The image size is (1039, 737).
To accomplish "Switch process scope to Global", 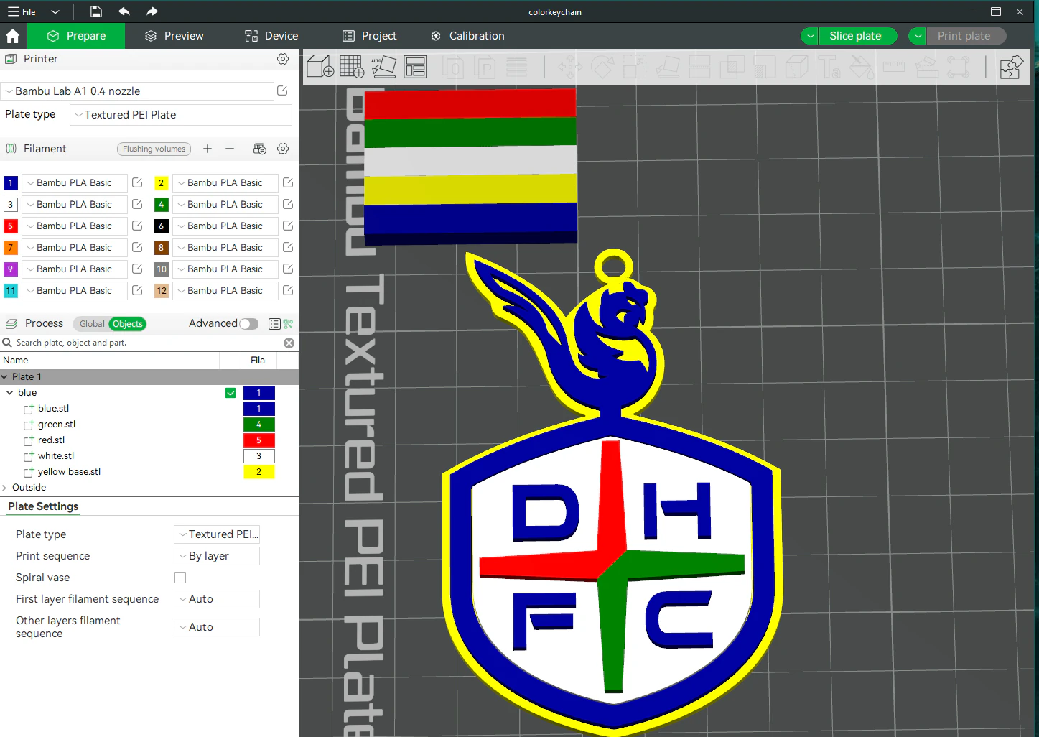I will click(92, 324).
